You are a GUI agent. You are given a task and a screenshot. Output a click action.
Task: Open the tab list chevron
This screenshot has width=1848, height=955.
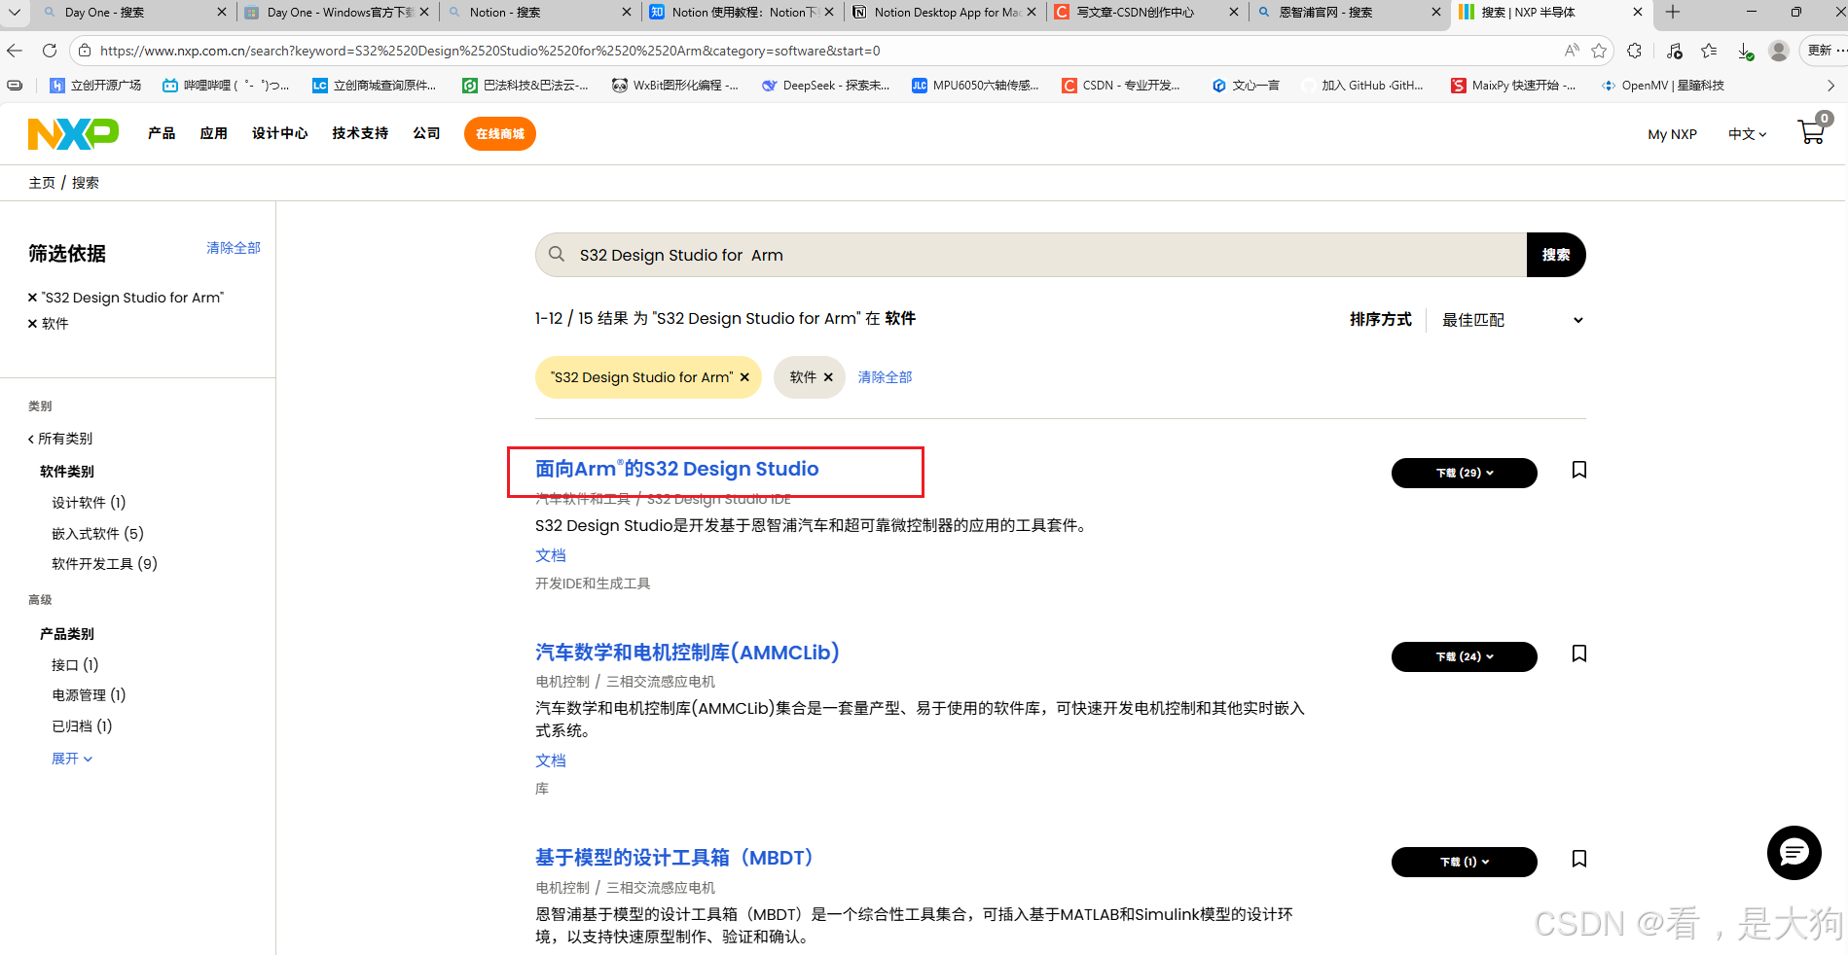coord(15,13)
